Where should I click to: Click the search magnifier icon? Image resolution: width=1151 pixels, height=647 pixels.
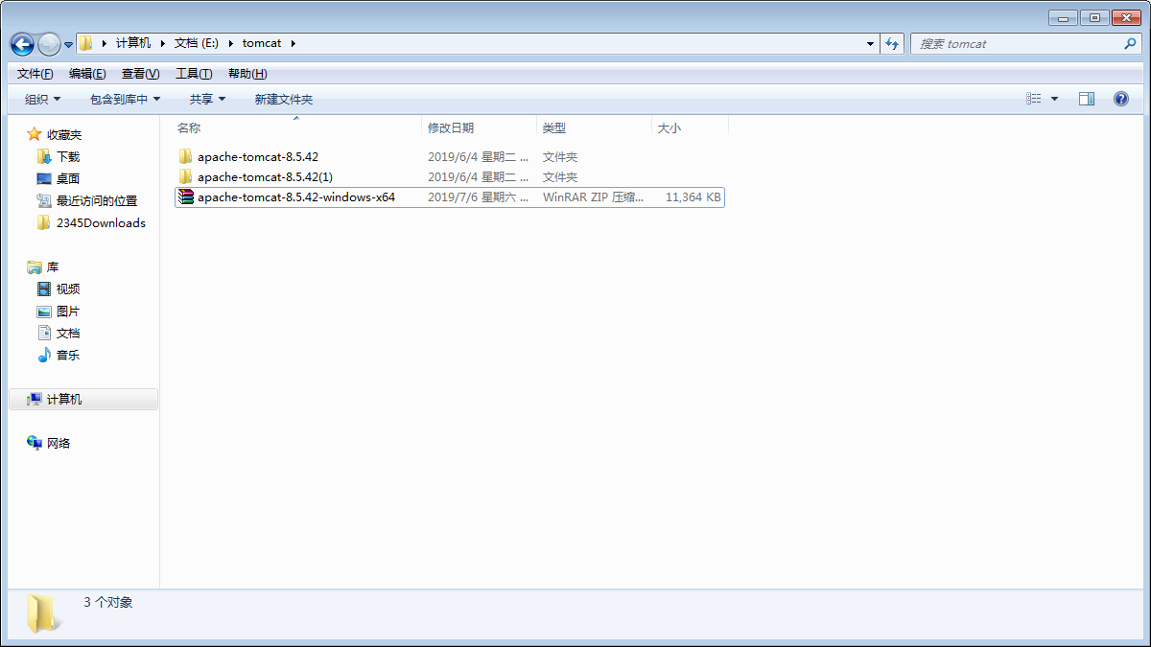tap(1130, 44)
